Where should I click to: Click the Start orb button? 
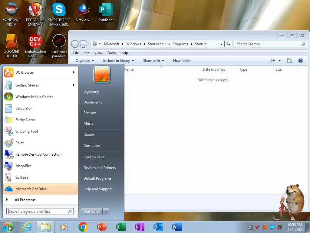[8, 227]
